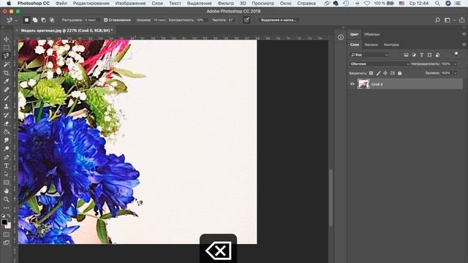Filter for type layers
The image size is (468, 263).
[421, 55]
